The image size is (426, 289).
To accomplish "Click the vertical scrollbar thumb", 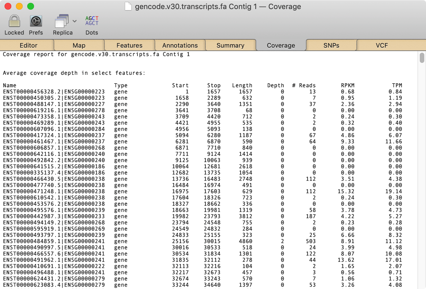I will click(x=422, y=57).
